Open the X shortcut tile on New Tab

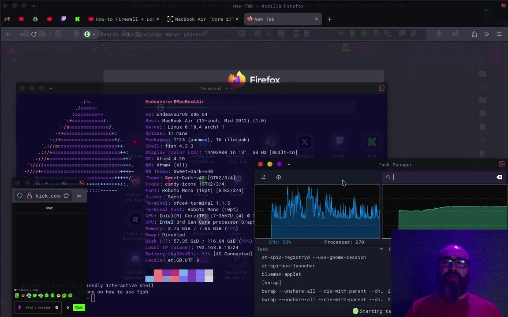305,142
